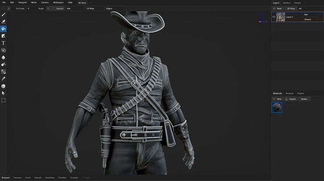Open the Edit menu
The width and height of the screenshot is (324, 181).
12,2
